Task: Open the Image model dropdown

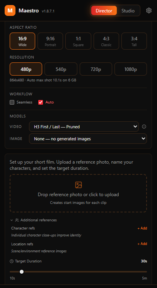Action: pyautogui.click(x=88, y=139)
